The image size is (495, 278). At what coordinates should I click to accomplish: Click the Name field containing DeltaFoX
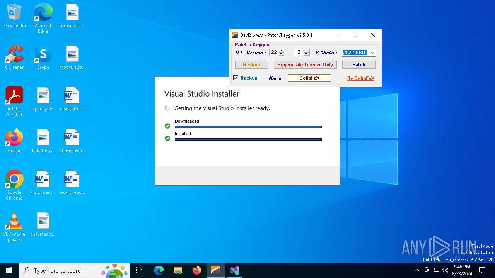[309, 78]
